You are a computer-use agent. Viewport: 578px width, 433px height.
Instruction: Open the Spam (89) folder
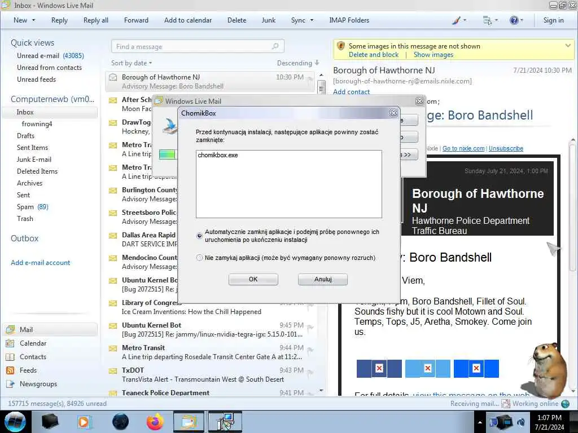pyautogui.click(x=32, y=207)
